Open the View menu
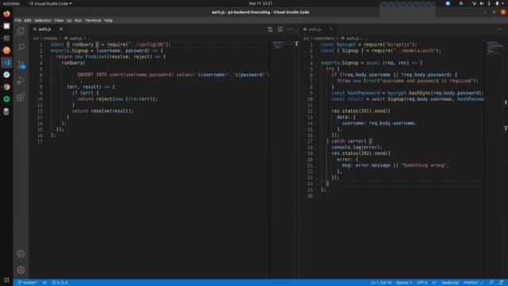The width and height of the screenshot is (508, 286). (x=59, y=21)
